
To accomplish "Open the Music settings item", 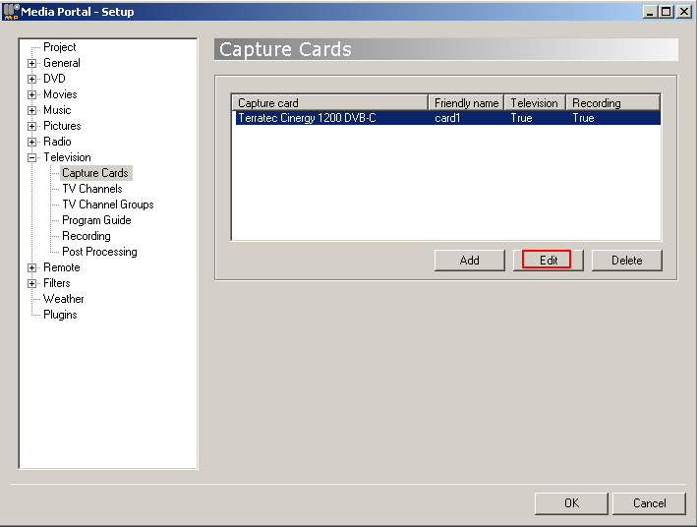I will [x=57, y=110].
